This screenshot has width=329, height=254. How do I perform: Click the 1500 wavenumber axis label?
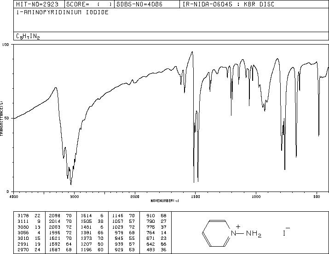point(196,197)
